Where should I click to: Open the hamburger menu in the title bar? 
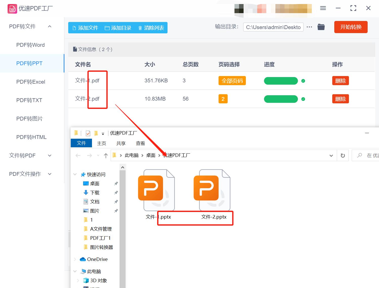click(323, 8)
